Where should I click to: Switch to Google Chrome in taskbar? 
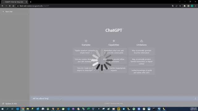click(x=23, y=109)
